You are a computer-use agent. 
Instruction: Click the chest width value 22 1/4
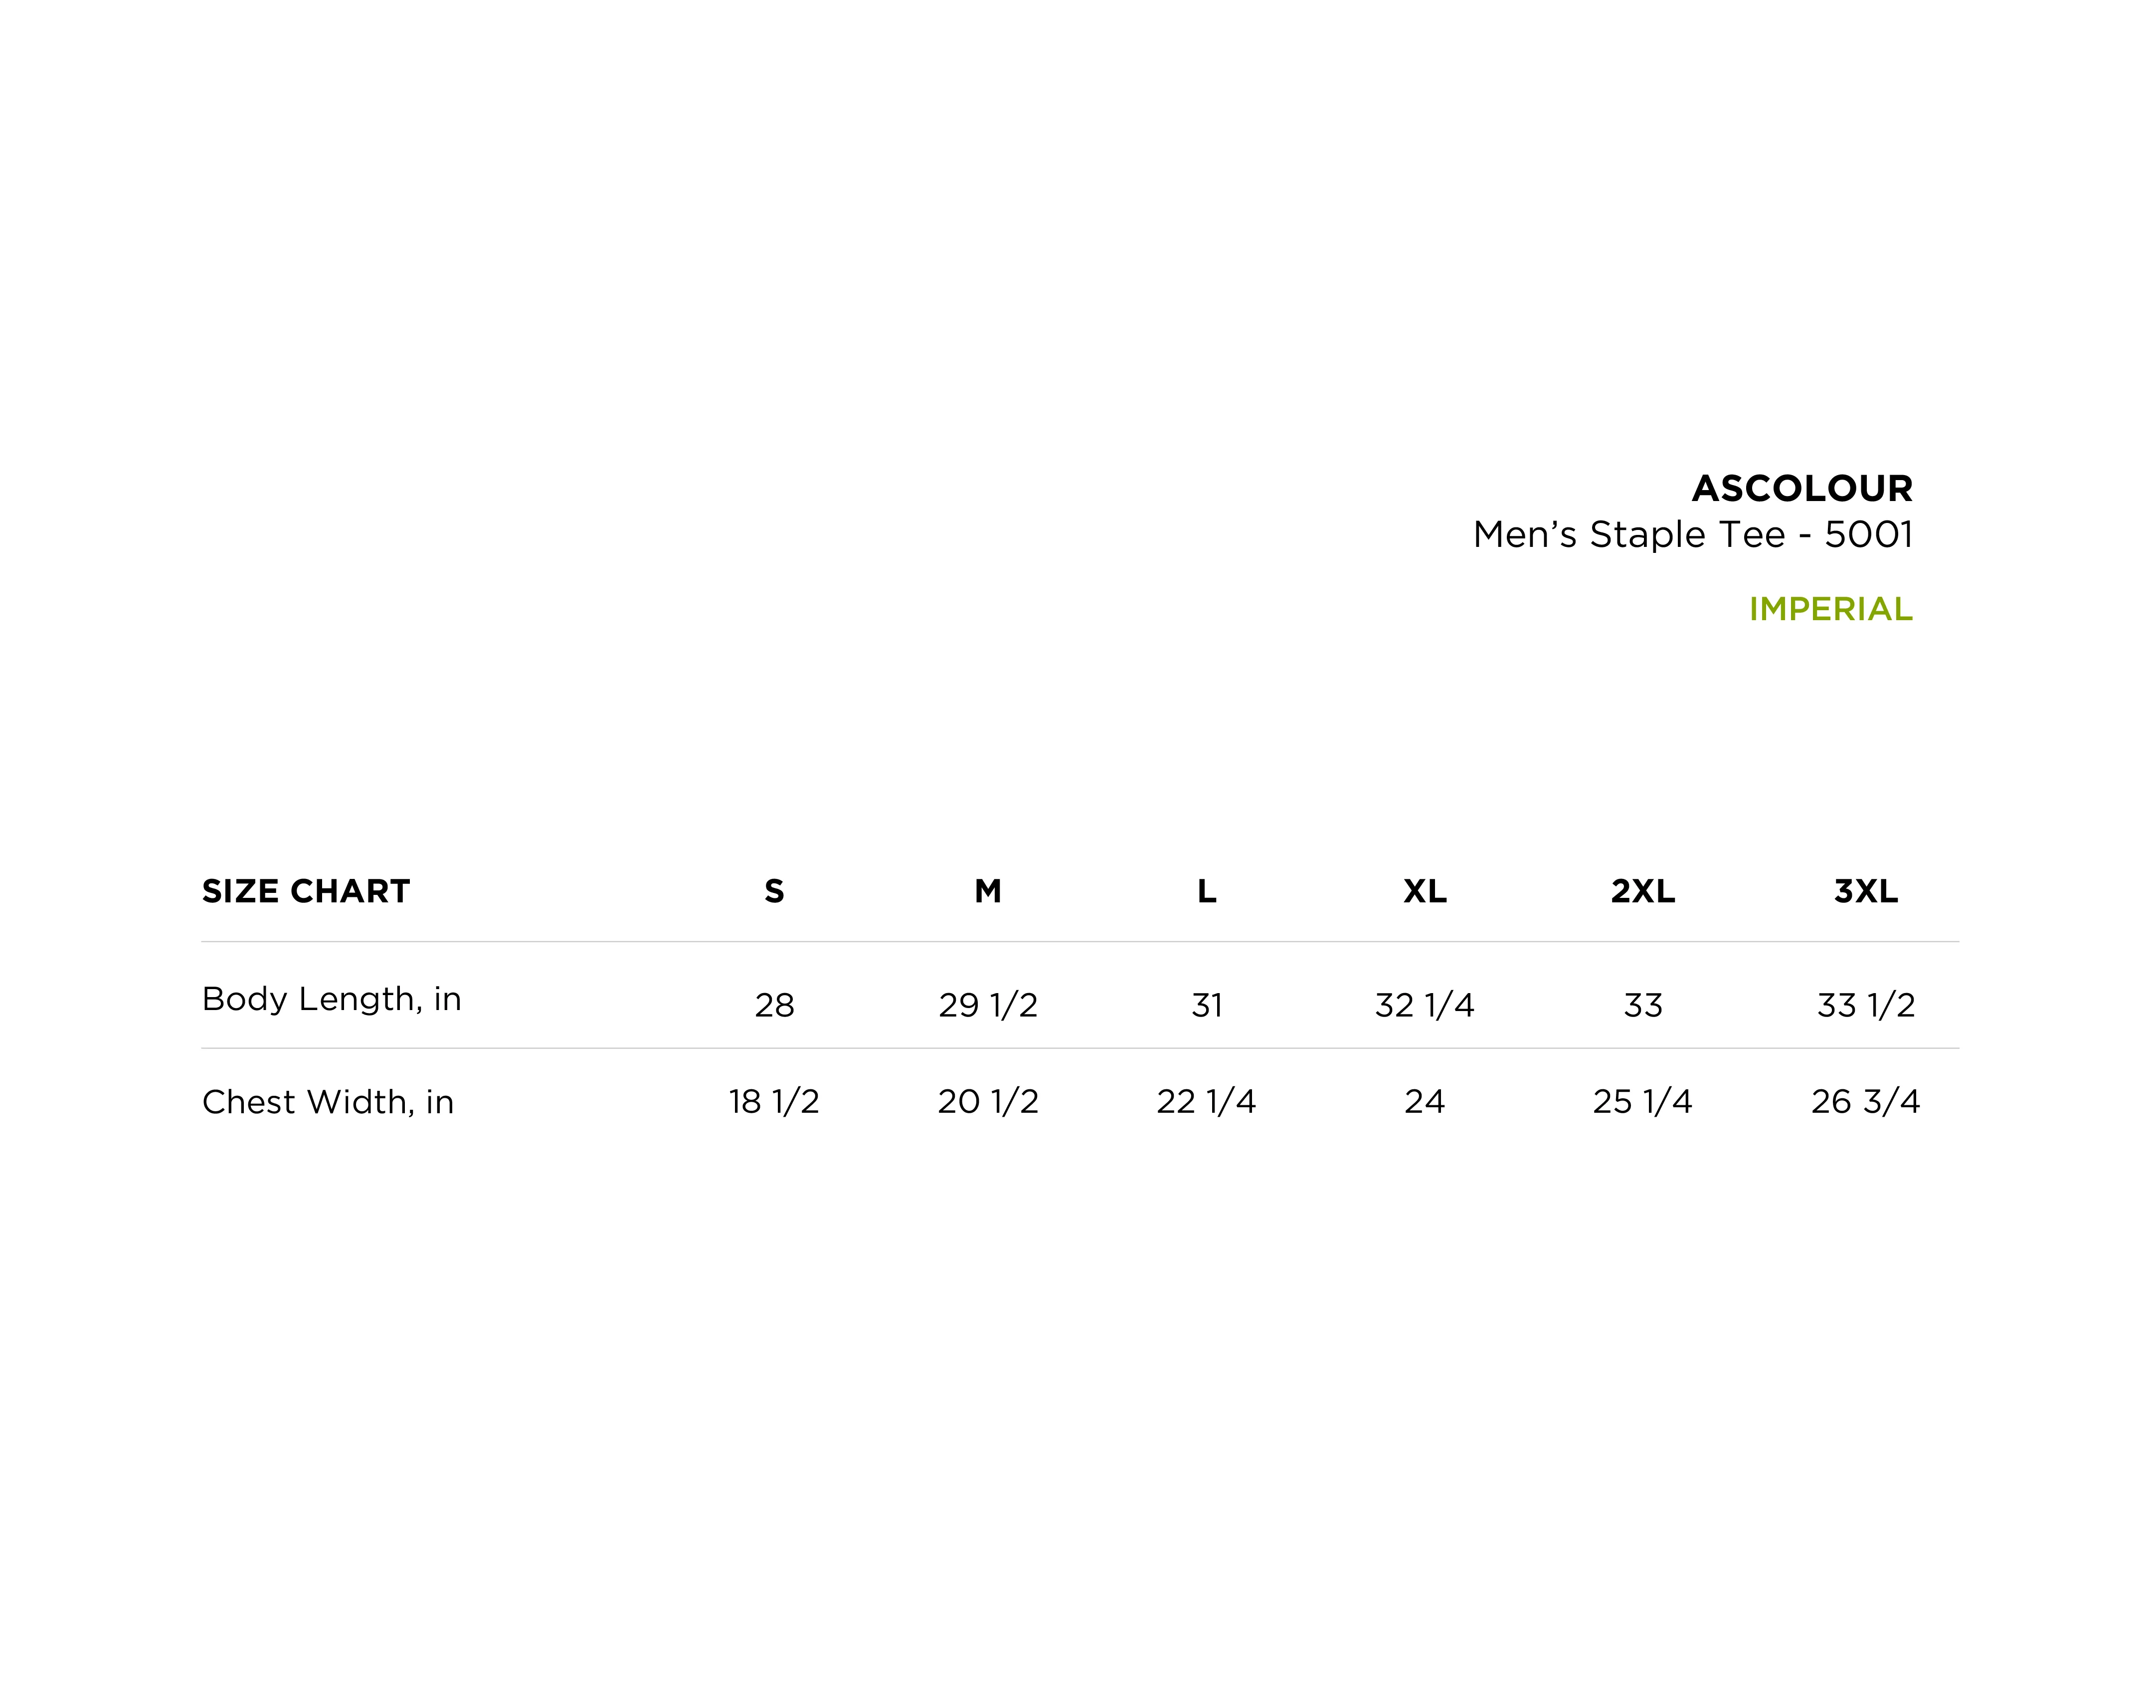tap(1206, 1102)
